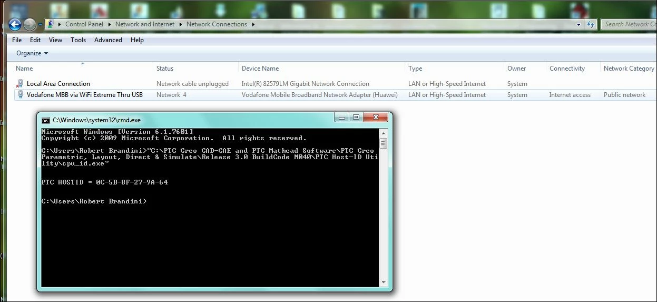The height and width of the screenshot is (302, 657).
Task: Click 'Public network' category cell
Action: [x=624, y=95]
